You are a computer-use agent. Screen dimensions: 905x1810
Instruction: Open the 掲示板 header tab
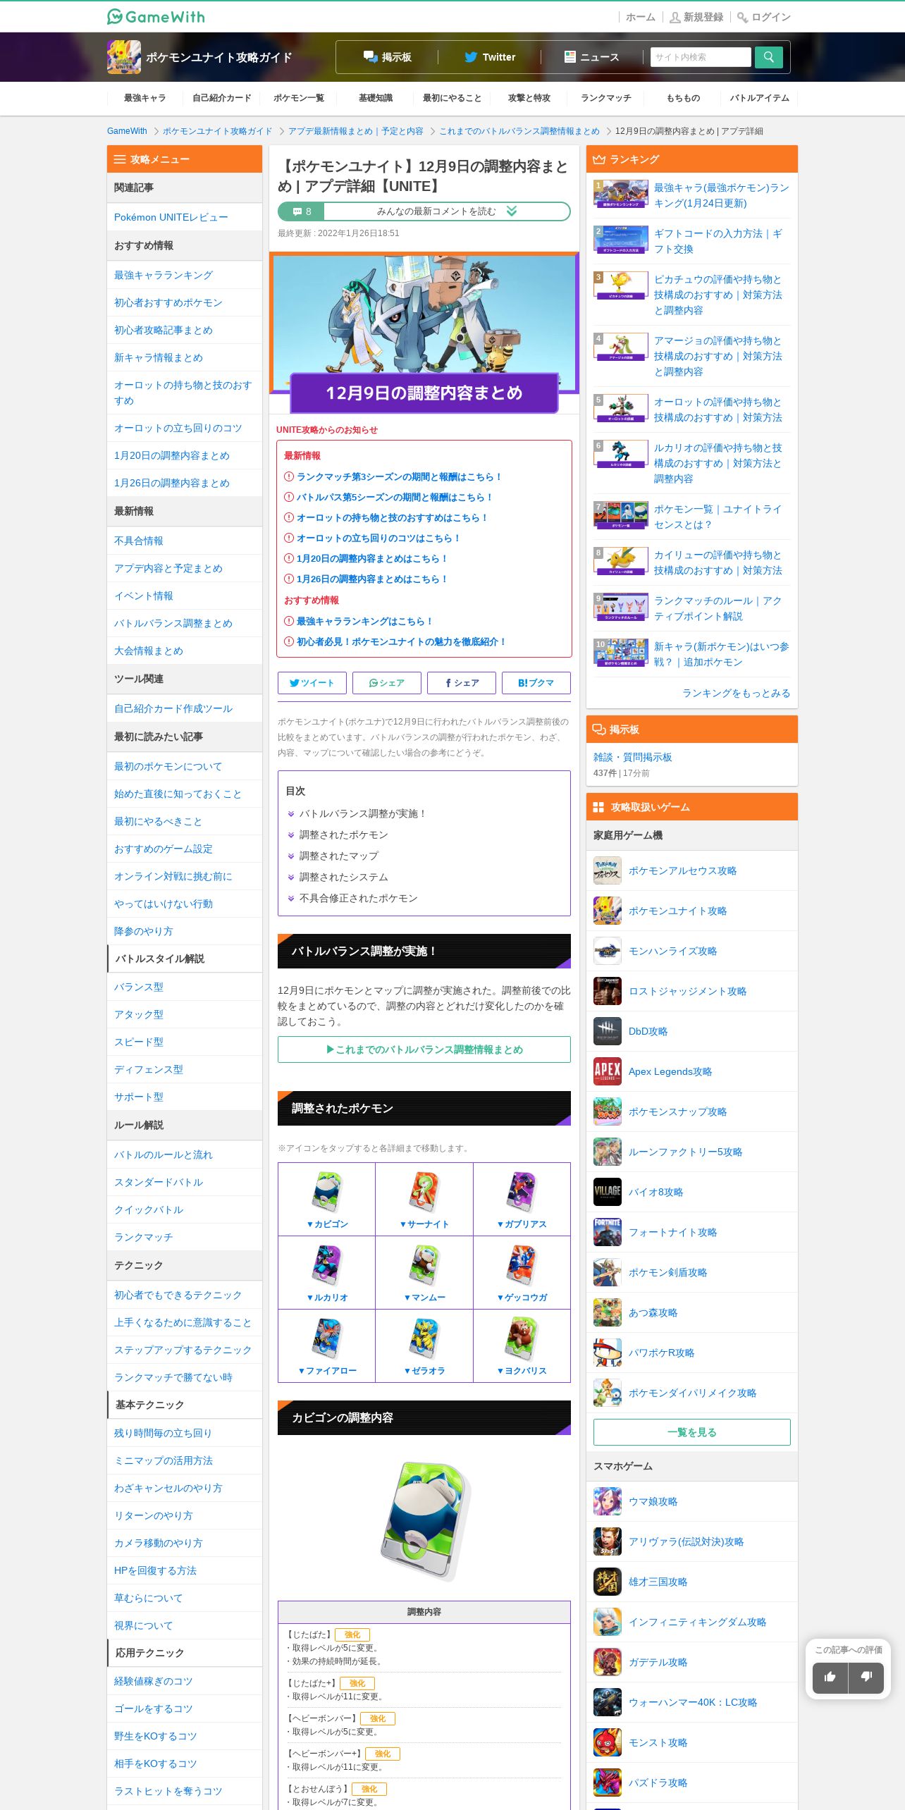[x=387, y=57]
